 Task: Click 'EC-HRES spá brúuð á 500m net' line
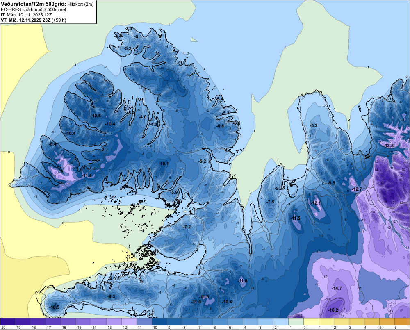34,9
